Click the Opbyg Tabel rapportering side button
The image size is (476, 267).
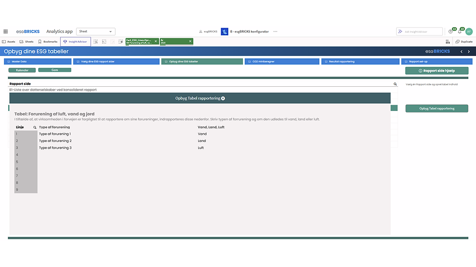click(x=437, y=109)
